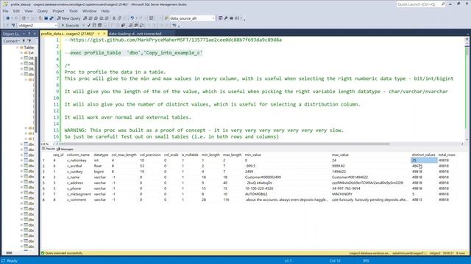Open the undo history dropdown arrow
Viewport: 471px width, 264px height.
pos(136,18)
